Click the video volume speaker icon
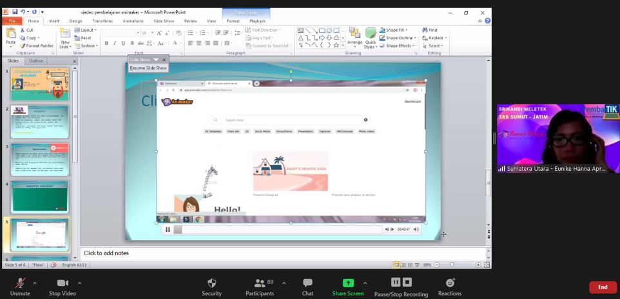 [x=416, y=229]
